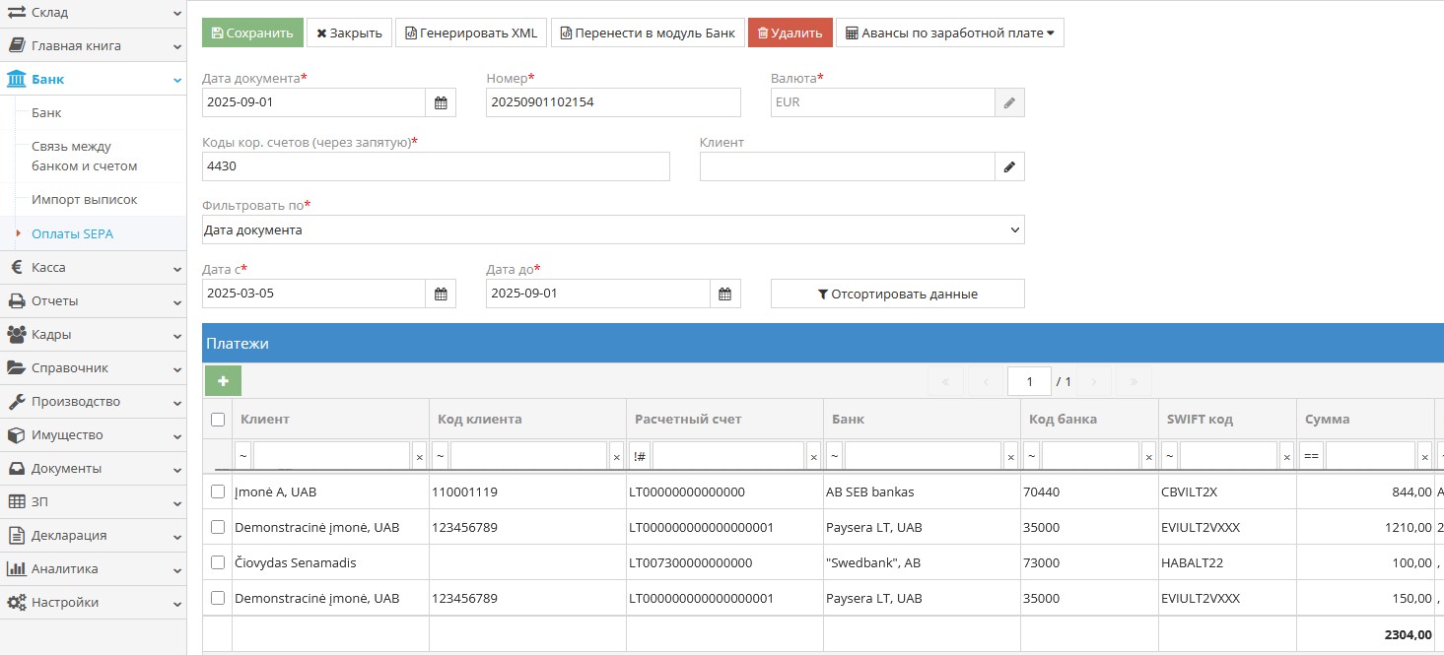Viewport: 1444px width, 655px height.
Task: Click the pencil icon beside the Валюта field
Action: click(x=1009, y=102)
